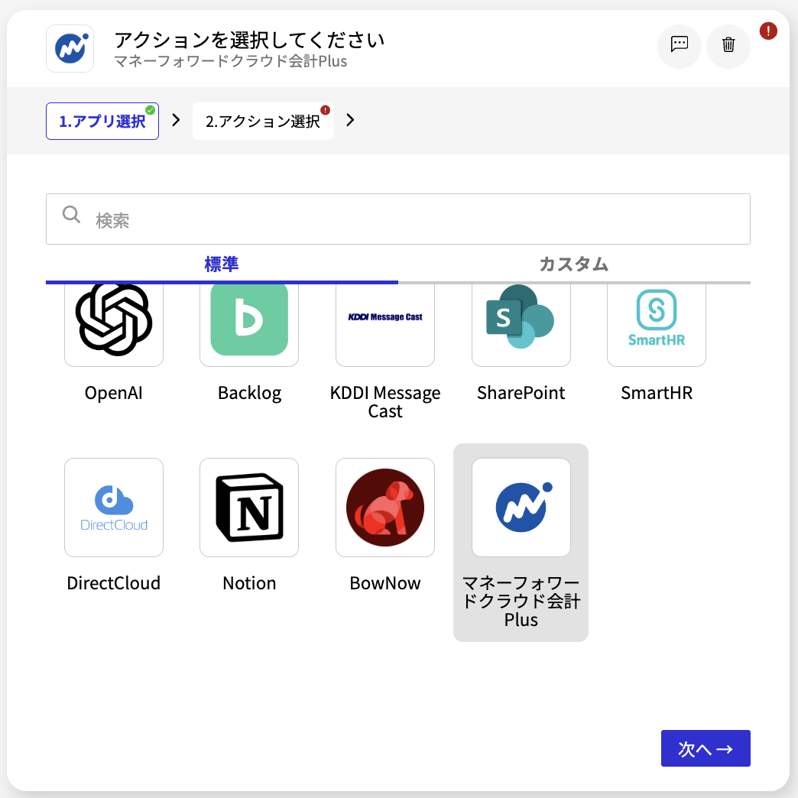Select the SmartHR app icon
The height and width of the screenshot is (798, 798).
click(657, 325)
